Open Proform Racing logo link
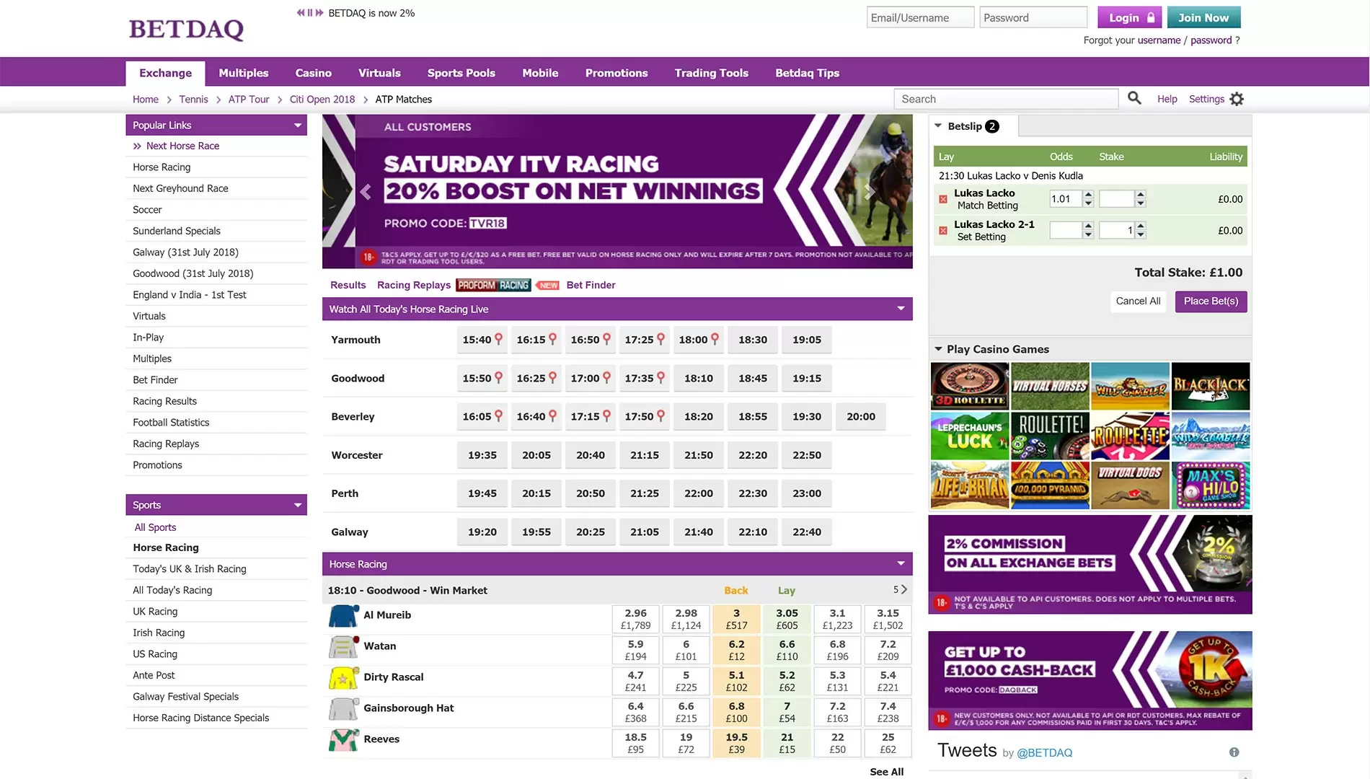Viewport: 1370px width, 779px height. pyautogui.click(x=493, y=285)
